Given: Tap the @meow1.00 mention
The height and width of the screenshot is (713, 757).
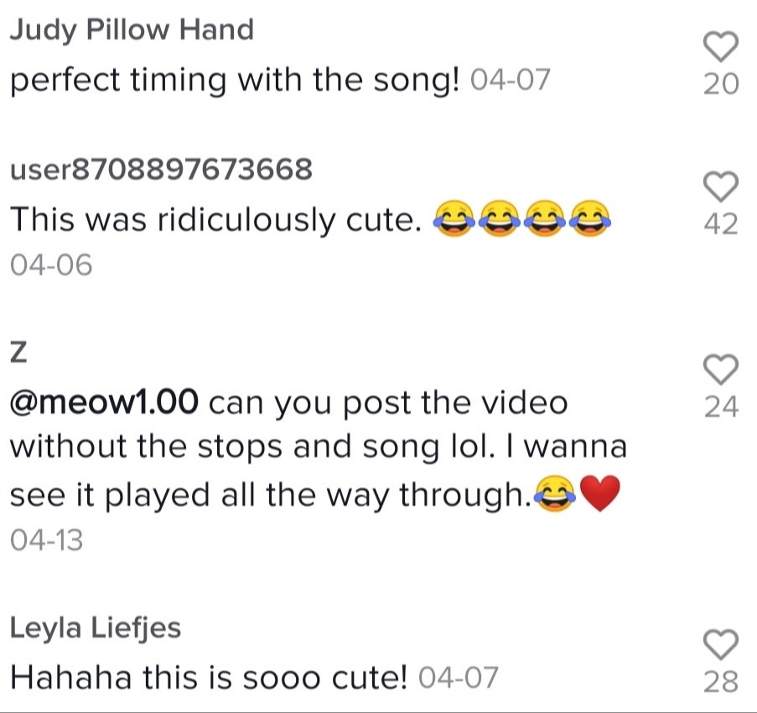Looking at the screenshot, I should click(x=104, y=402).
